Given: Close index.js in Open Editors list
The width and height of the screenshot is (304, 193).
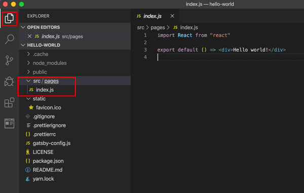Looking at the screenshot, I should 29,36.
